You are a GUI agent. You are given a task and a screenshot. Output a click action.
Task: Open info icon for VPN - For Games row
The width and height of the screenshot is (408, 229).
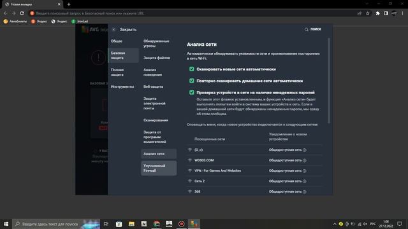pos(305,171)
